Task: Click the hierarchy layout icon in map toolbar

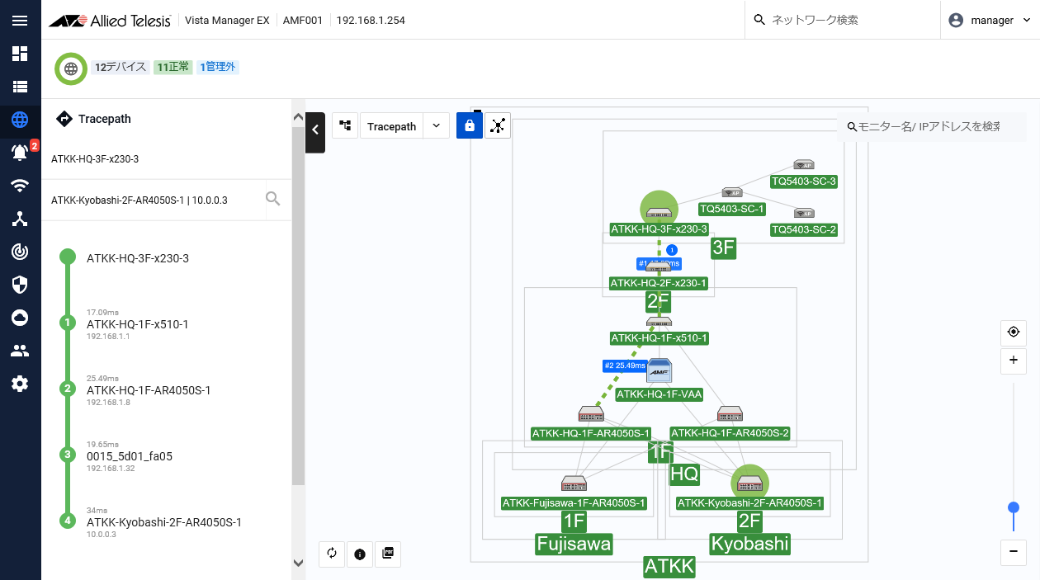Action: 345,125
